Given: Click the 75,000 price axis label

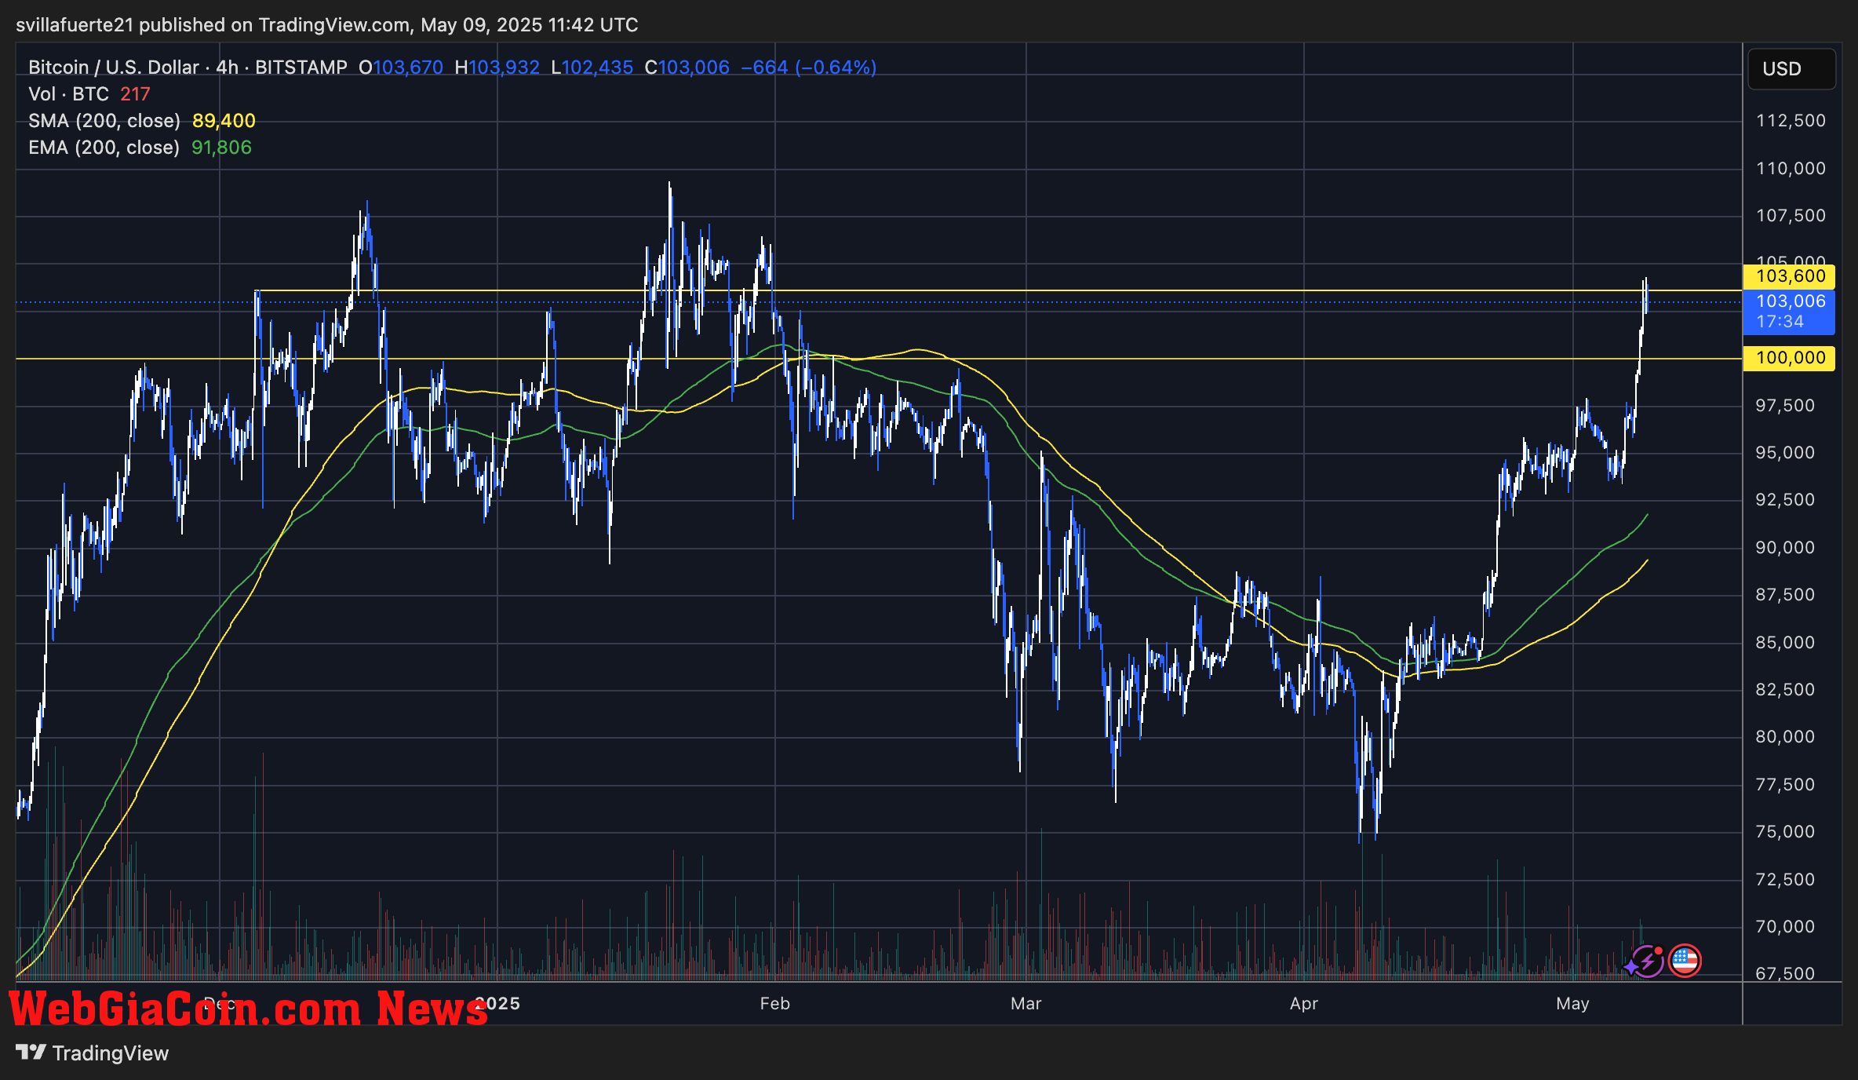Looking at the screenshot, I should coord(1785,832).
